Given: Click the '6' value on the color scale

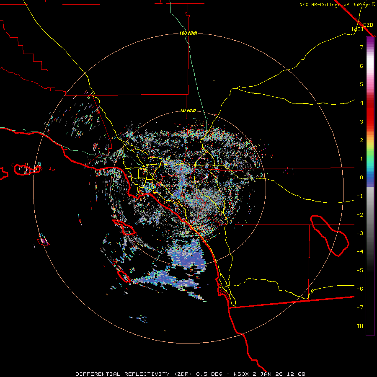Looking at the screenshot, I should coord(362,66).
